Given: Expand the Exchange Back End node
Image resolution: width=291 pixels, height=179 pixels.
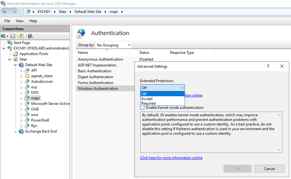Looking at the screenshot, I should tap(15, 132).
